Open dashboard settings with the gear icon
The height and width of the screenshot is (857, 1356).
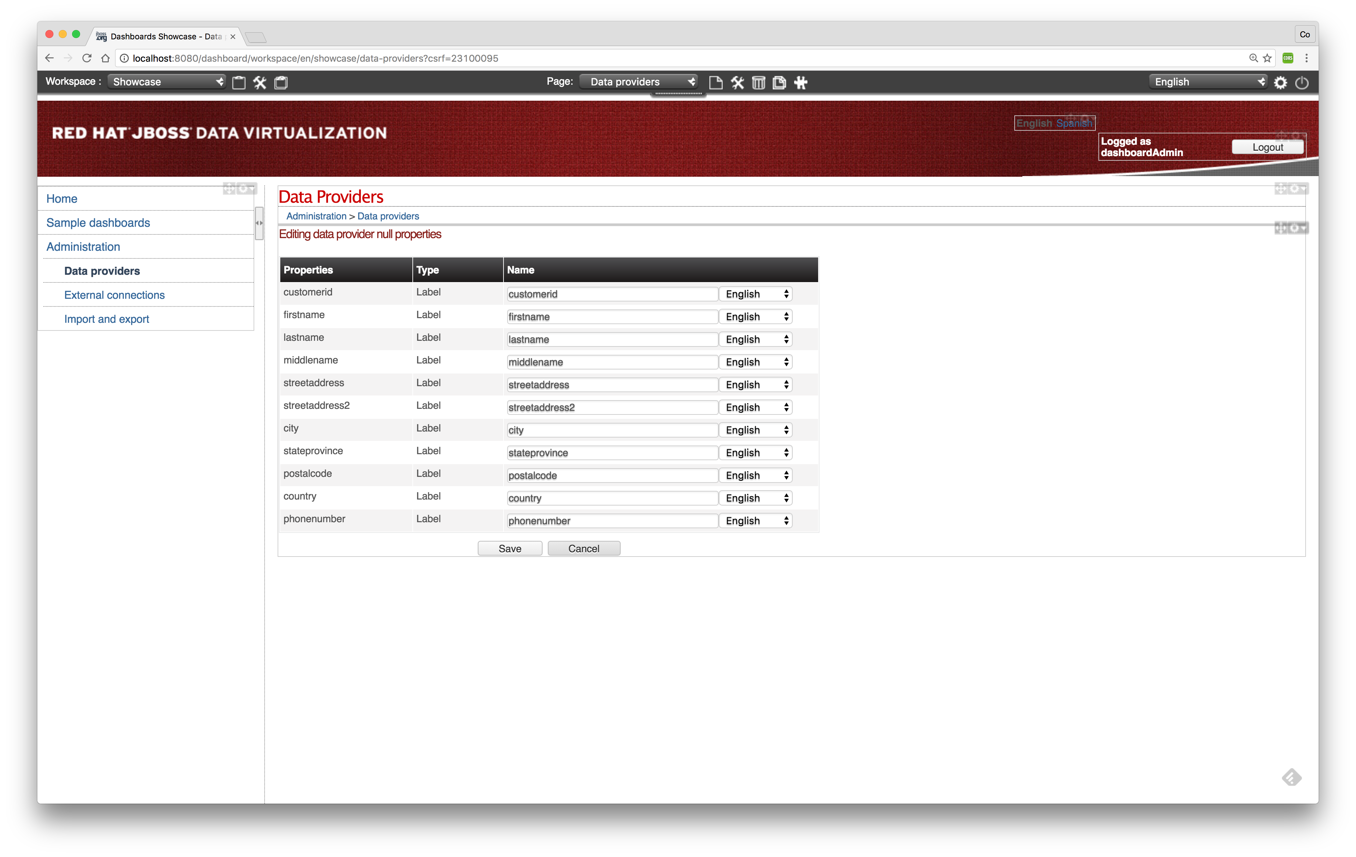coord(1281,83)
